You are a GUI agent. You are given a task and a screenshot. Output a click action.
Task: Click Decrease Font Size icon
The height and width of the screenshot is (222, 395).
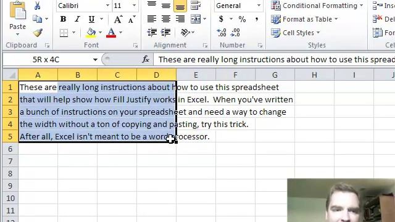click(x=131, y=19)
